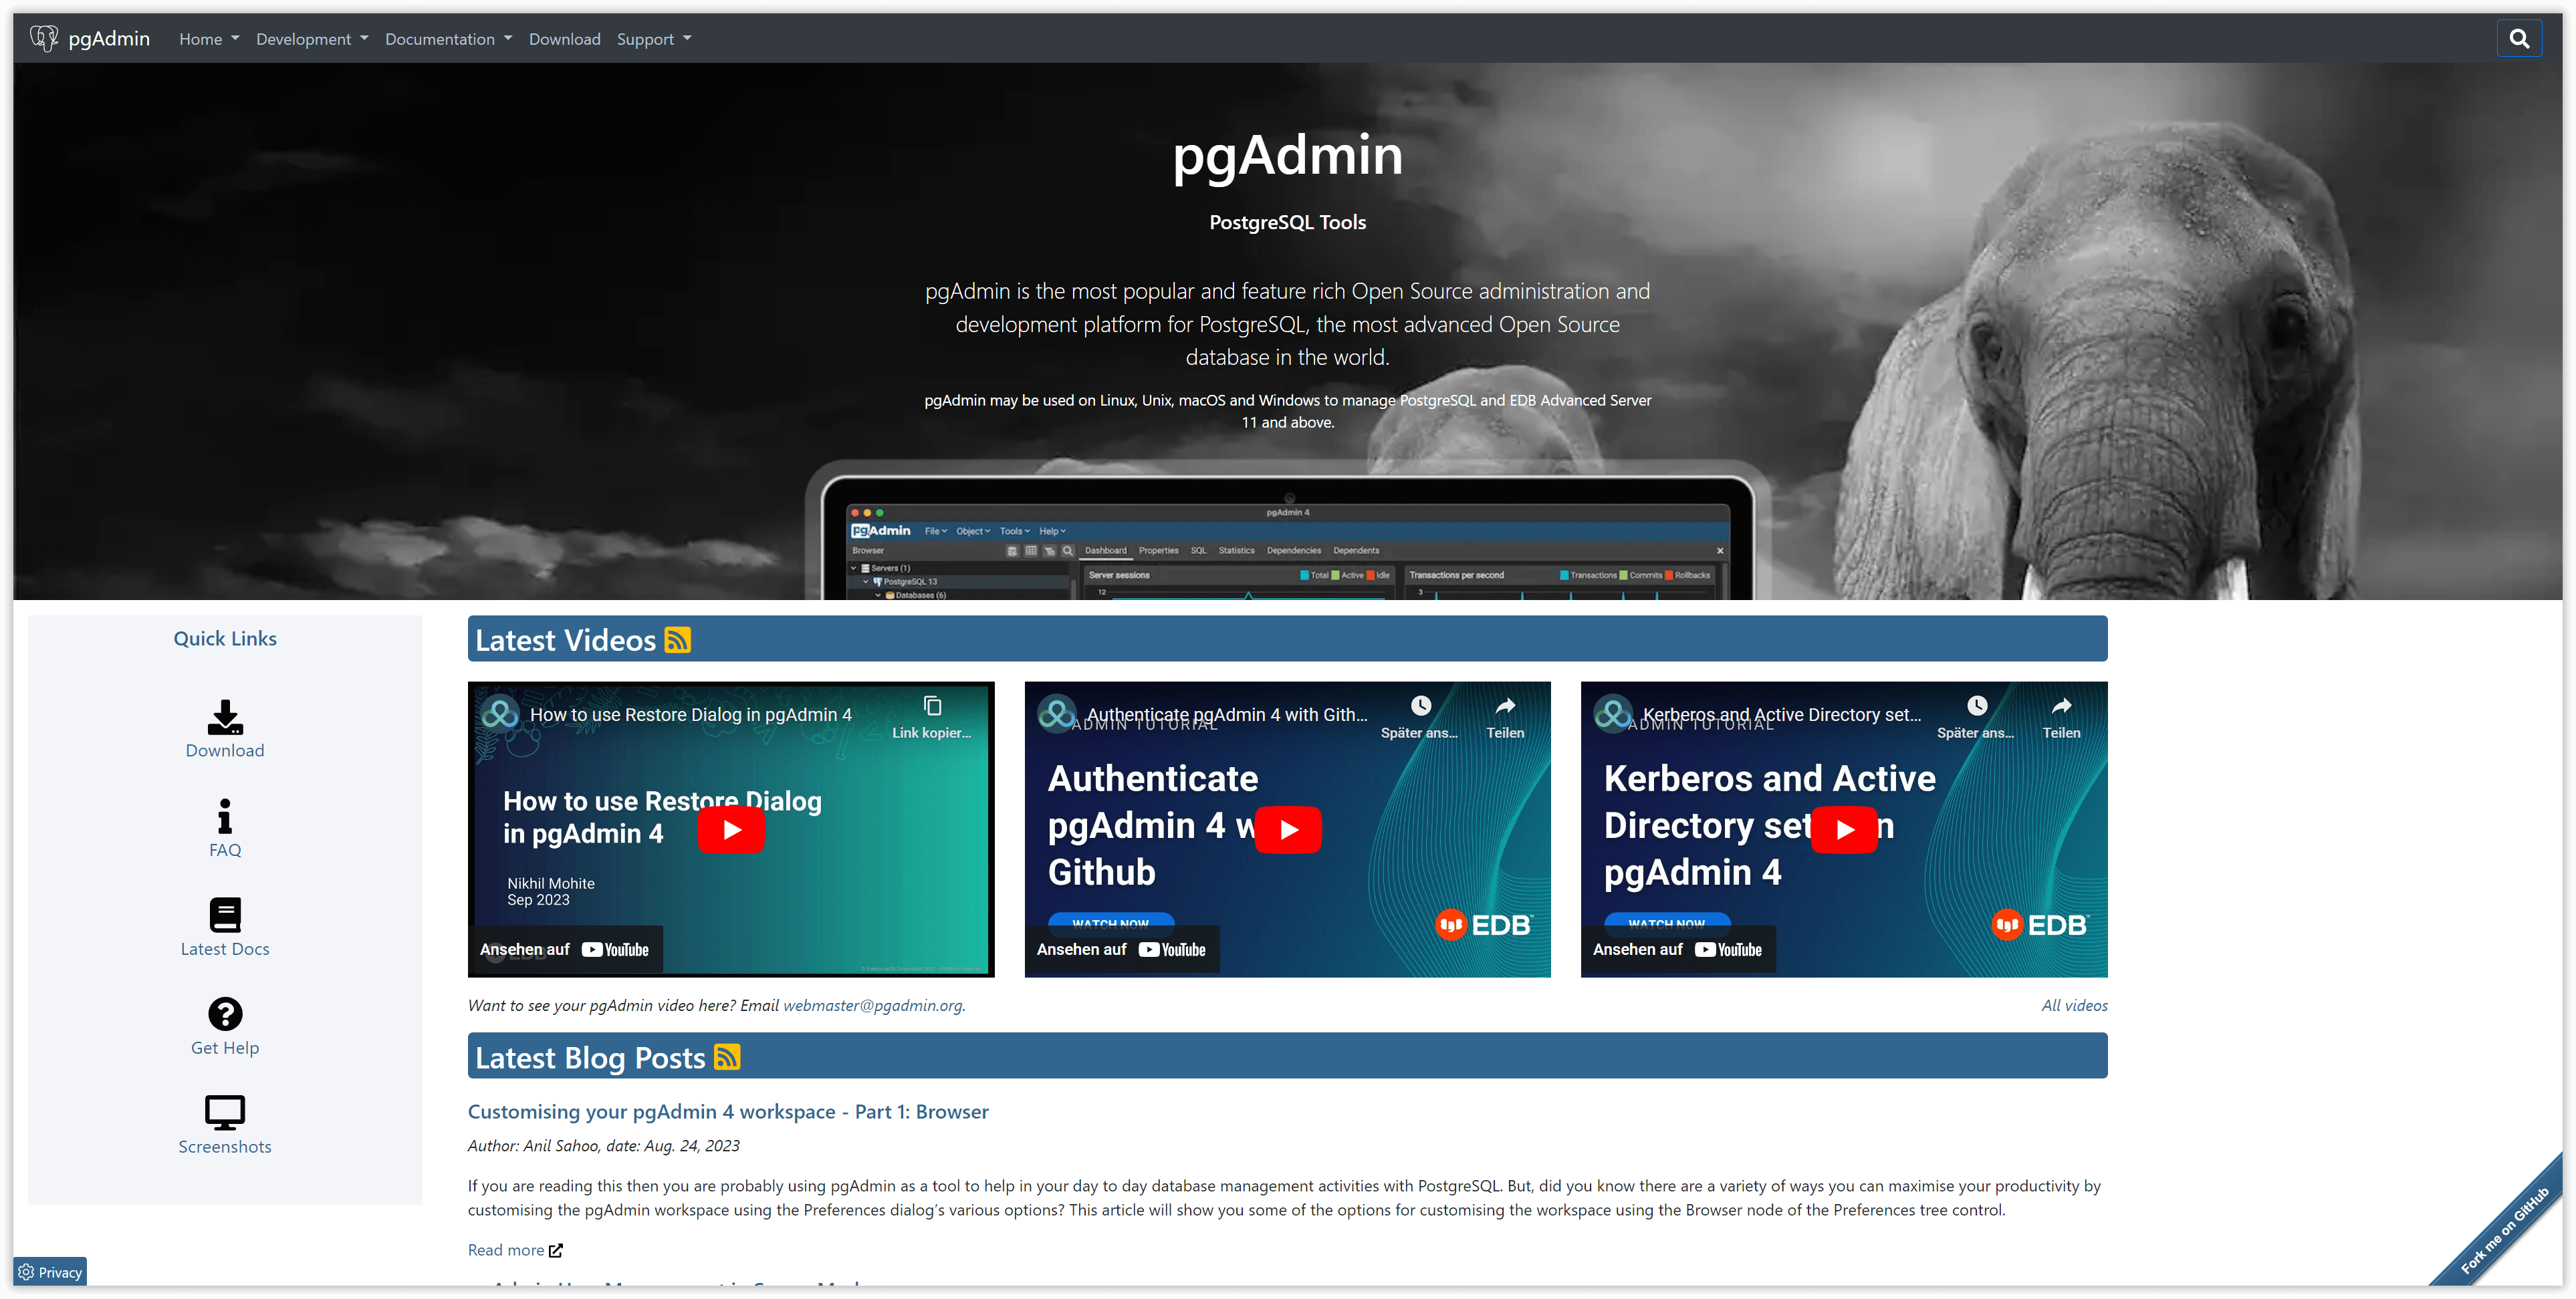Click channel avatar on Kerberos video

tap(1613, 714)
